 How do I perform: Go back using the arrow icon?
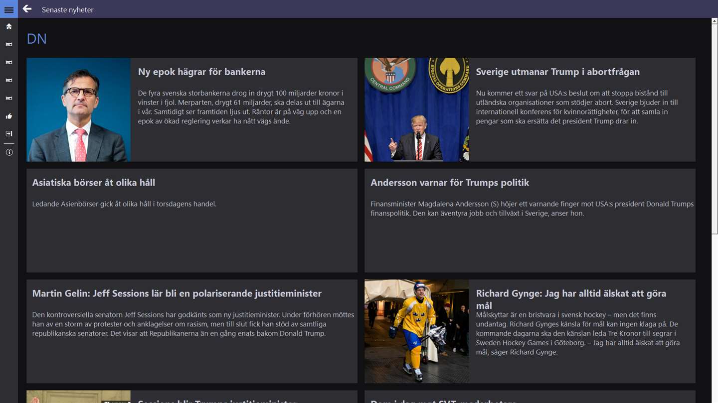pyautogui.click(x=27, y=9)
